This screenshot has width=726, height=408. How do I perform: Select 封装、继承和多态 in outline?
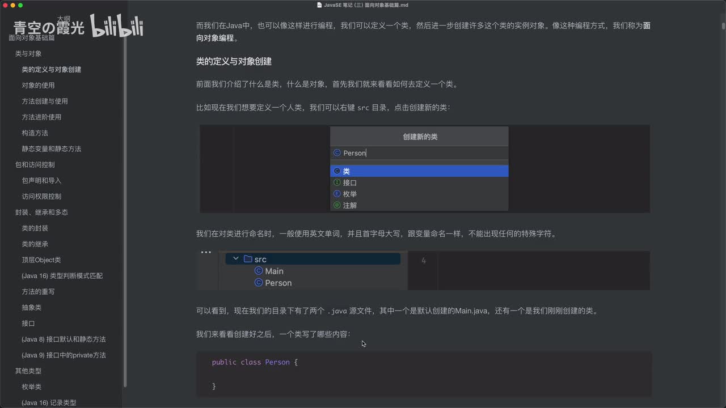[41, 212]
